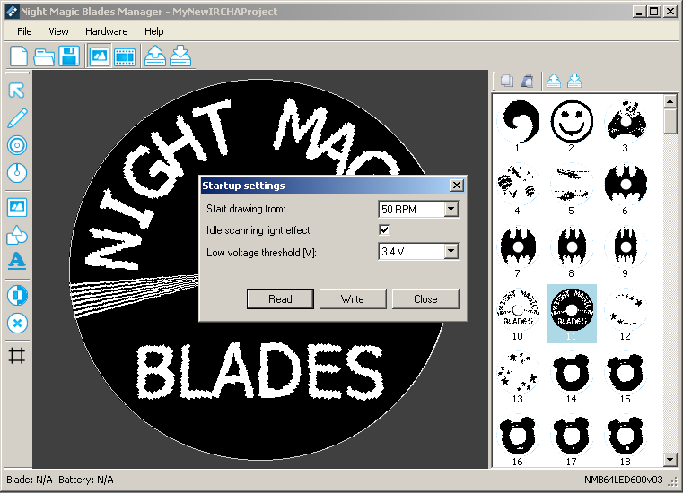The width and height of the screenshot is (683, 493).
Task: Click the paste icon in thumbnail panel
Action: 528,81
